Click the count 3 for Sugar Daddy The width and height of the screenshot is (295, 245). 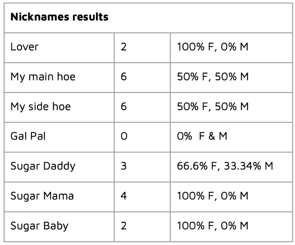123,166
